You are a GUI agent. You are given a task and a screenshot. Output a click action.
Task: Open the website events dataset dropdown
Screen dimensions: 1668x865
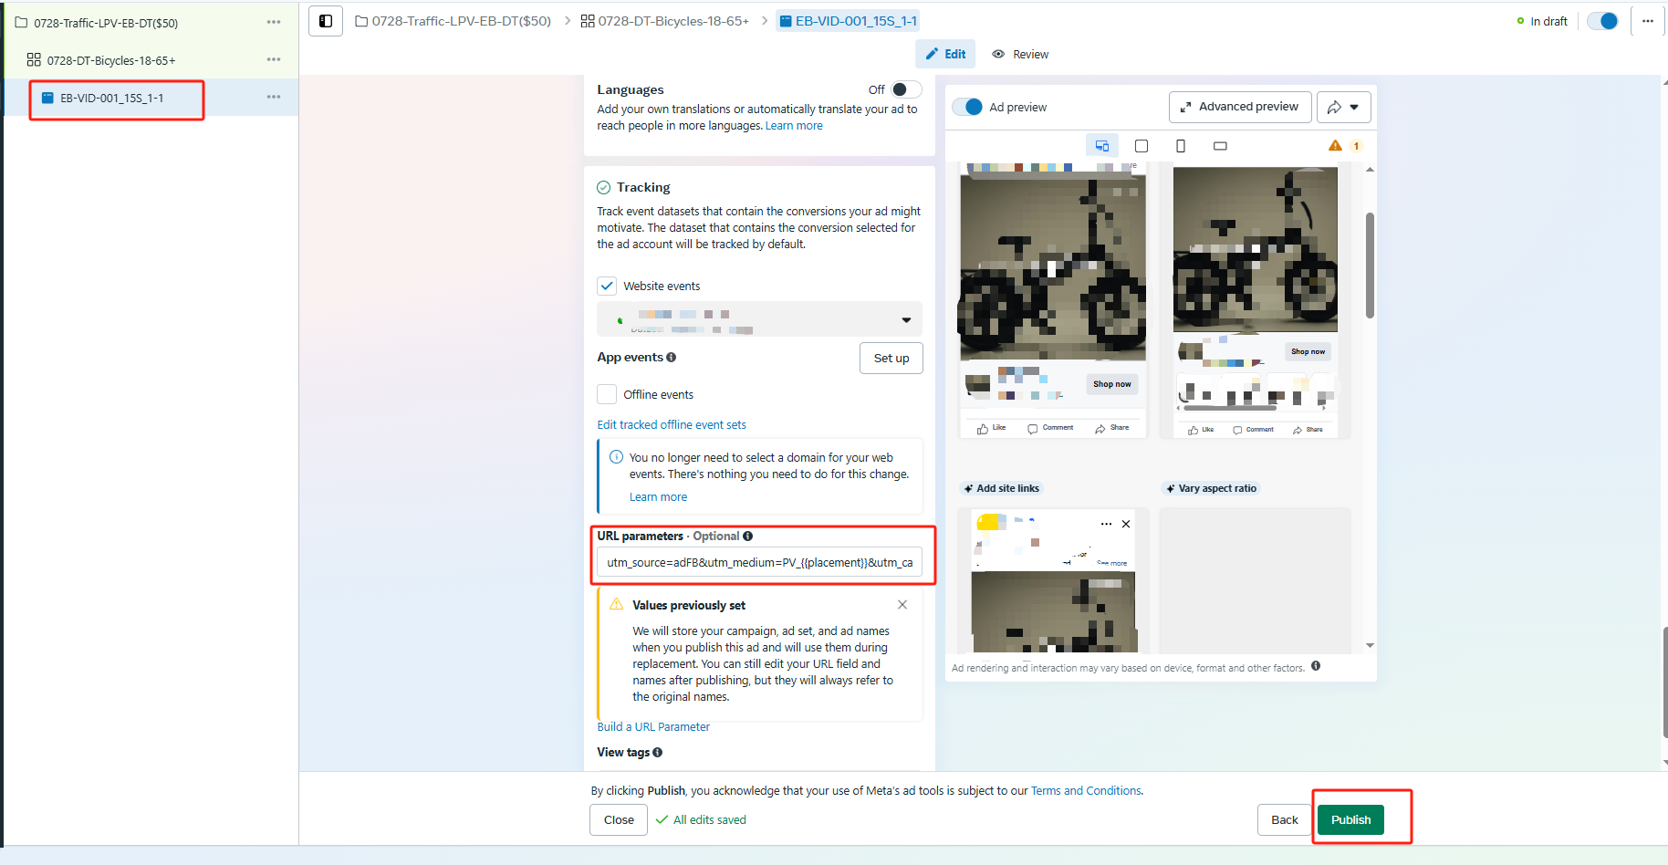pos(906,319)
